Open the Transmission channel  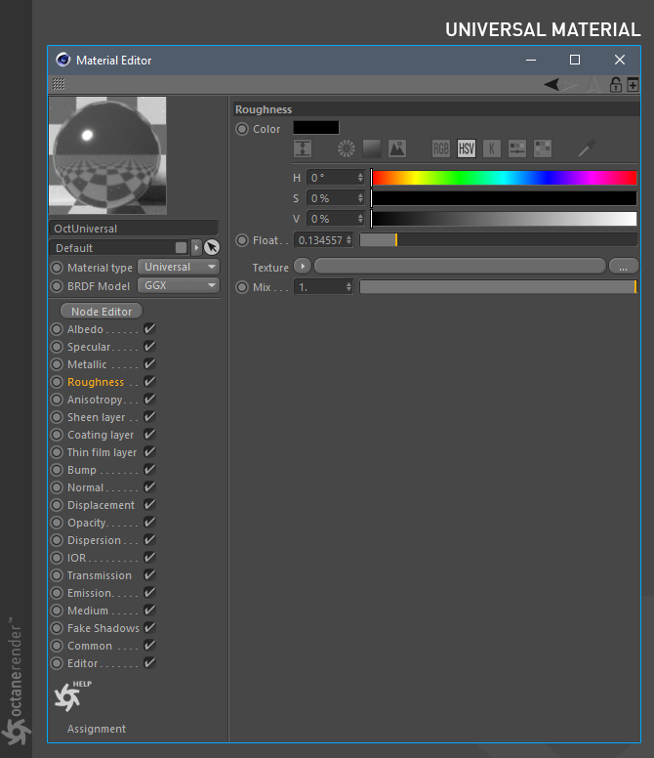pos(99,575)
